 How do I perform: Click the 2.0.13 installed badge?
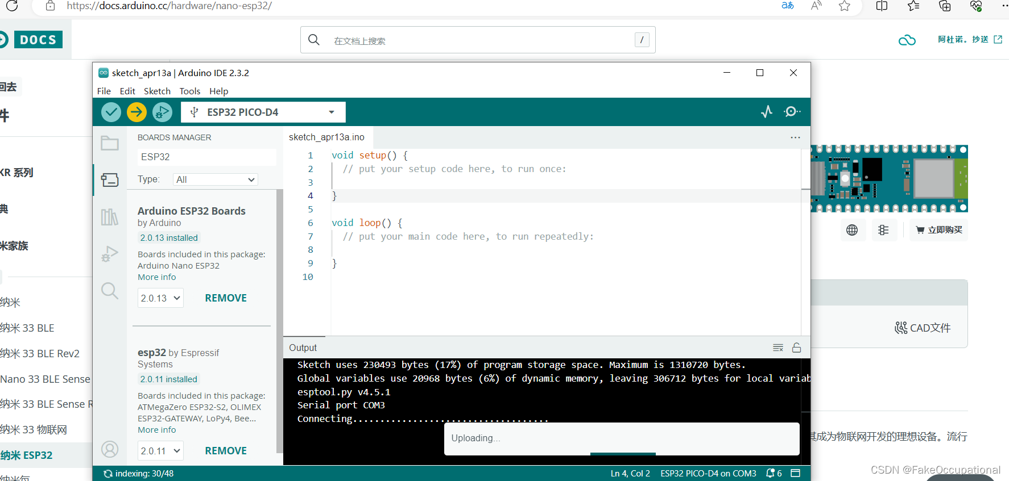tap(169, 238)
